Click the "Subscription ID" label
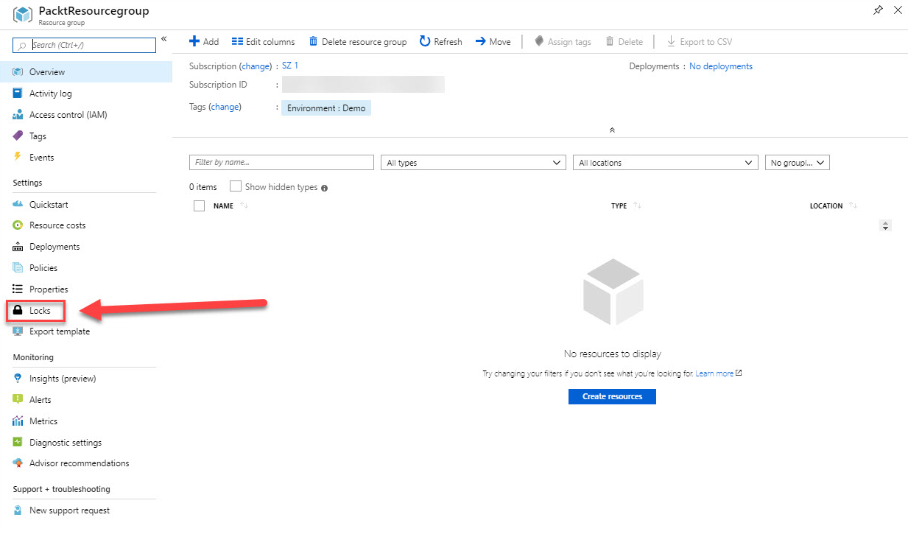This screenshot has width=908, height=534. point(218,85)
